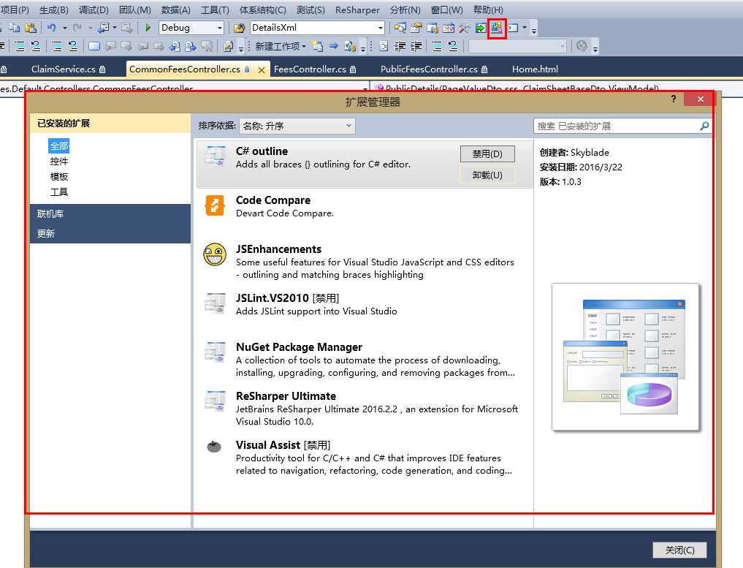Image resolution: width=743 pixels, height=568 pixels.
Task: Open the Properties window toolbar icon
Action: pos(416,28)
